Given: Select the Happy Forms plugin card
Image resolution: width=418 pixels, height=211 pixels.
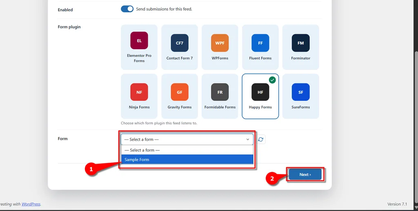Looking at the screenshot, I should 260,96.
